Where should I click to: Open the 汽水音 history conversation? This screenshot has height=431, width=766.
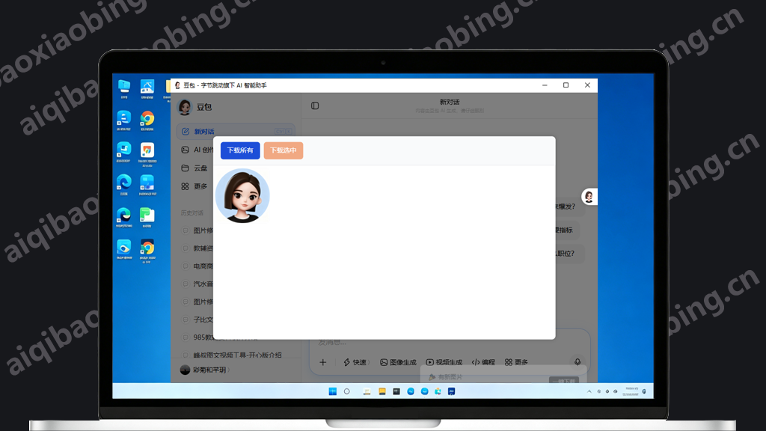(197, 284)
